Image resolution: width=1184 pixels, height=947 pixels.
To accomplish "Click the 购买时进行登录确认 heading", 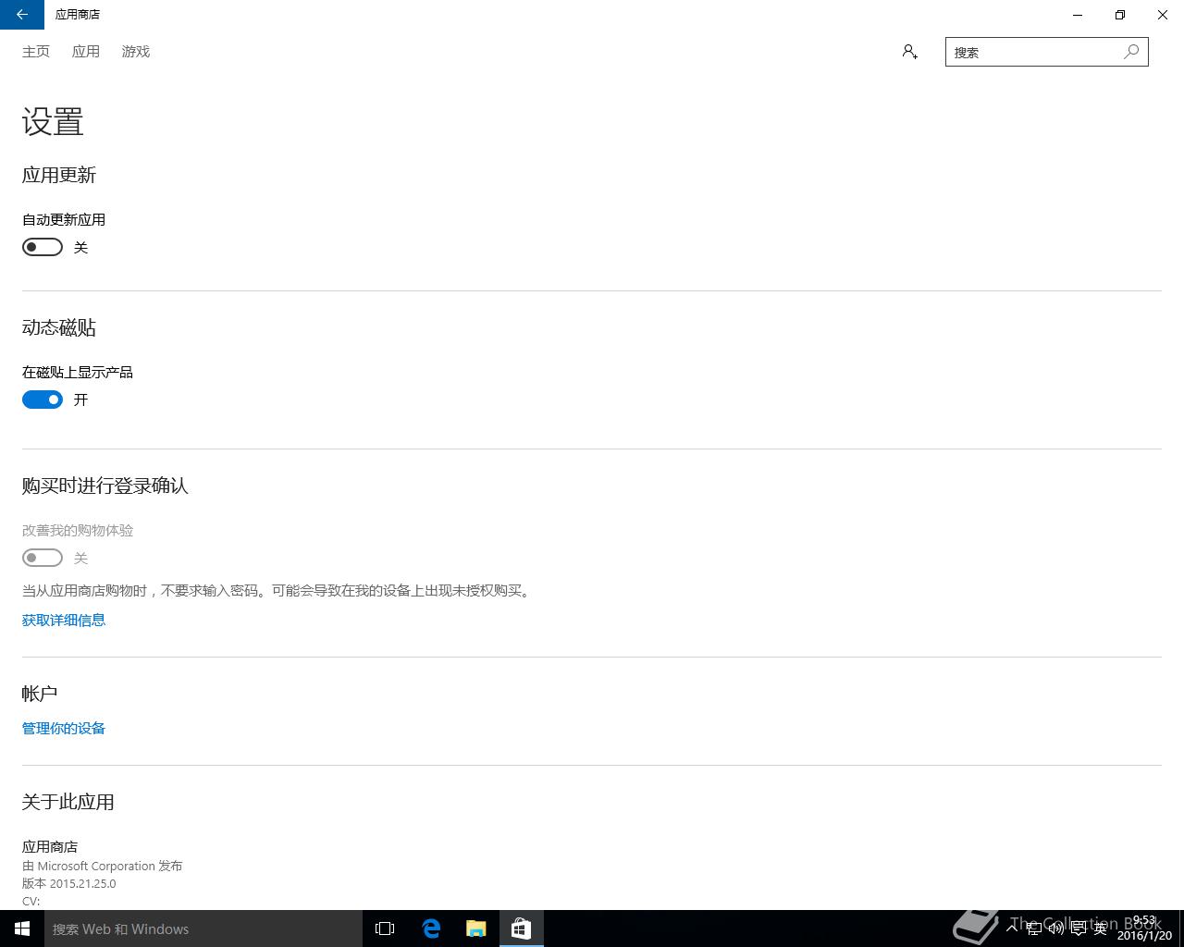I will [105, 486].
